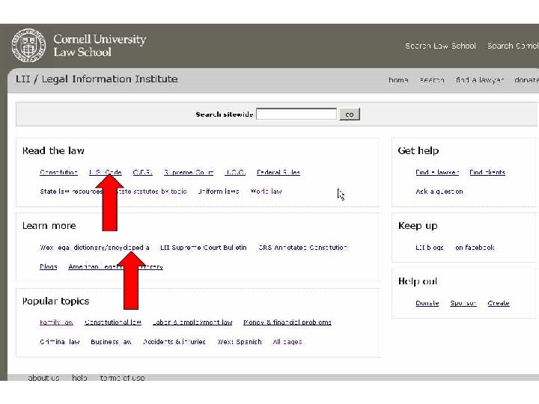Open the Business law topic
539x404 pixels.
pyautogui.click(x=111, y=342)
